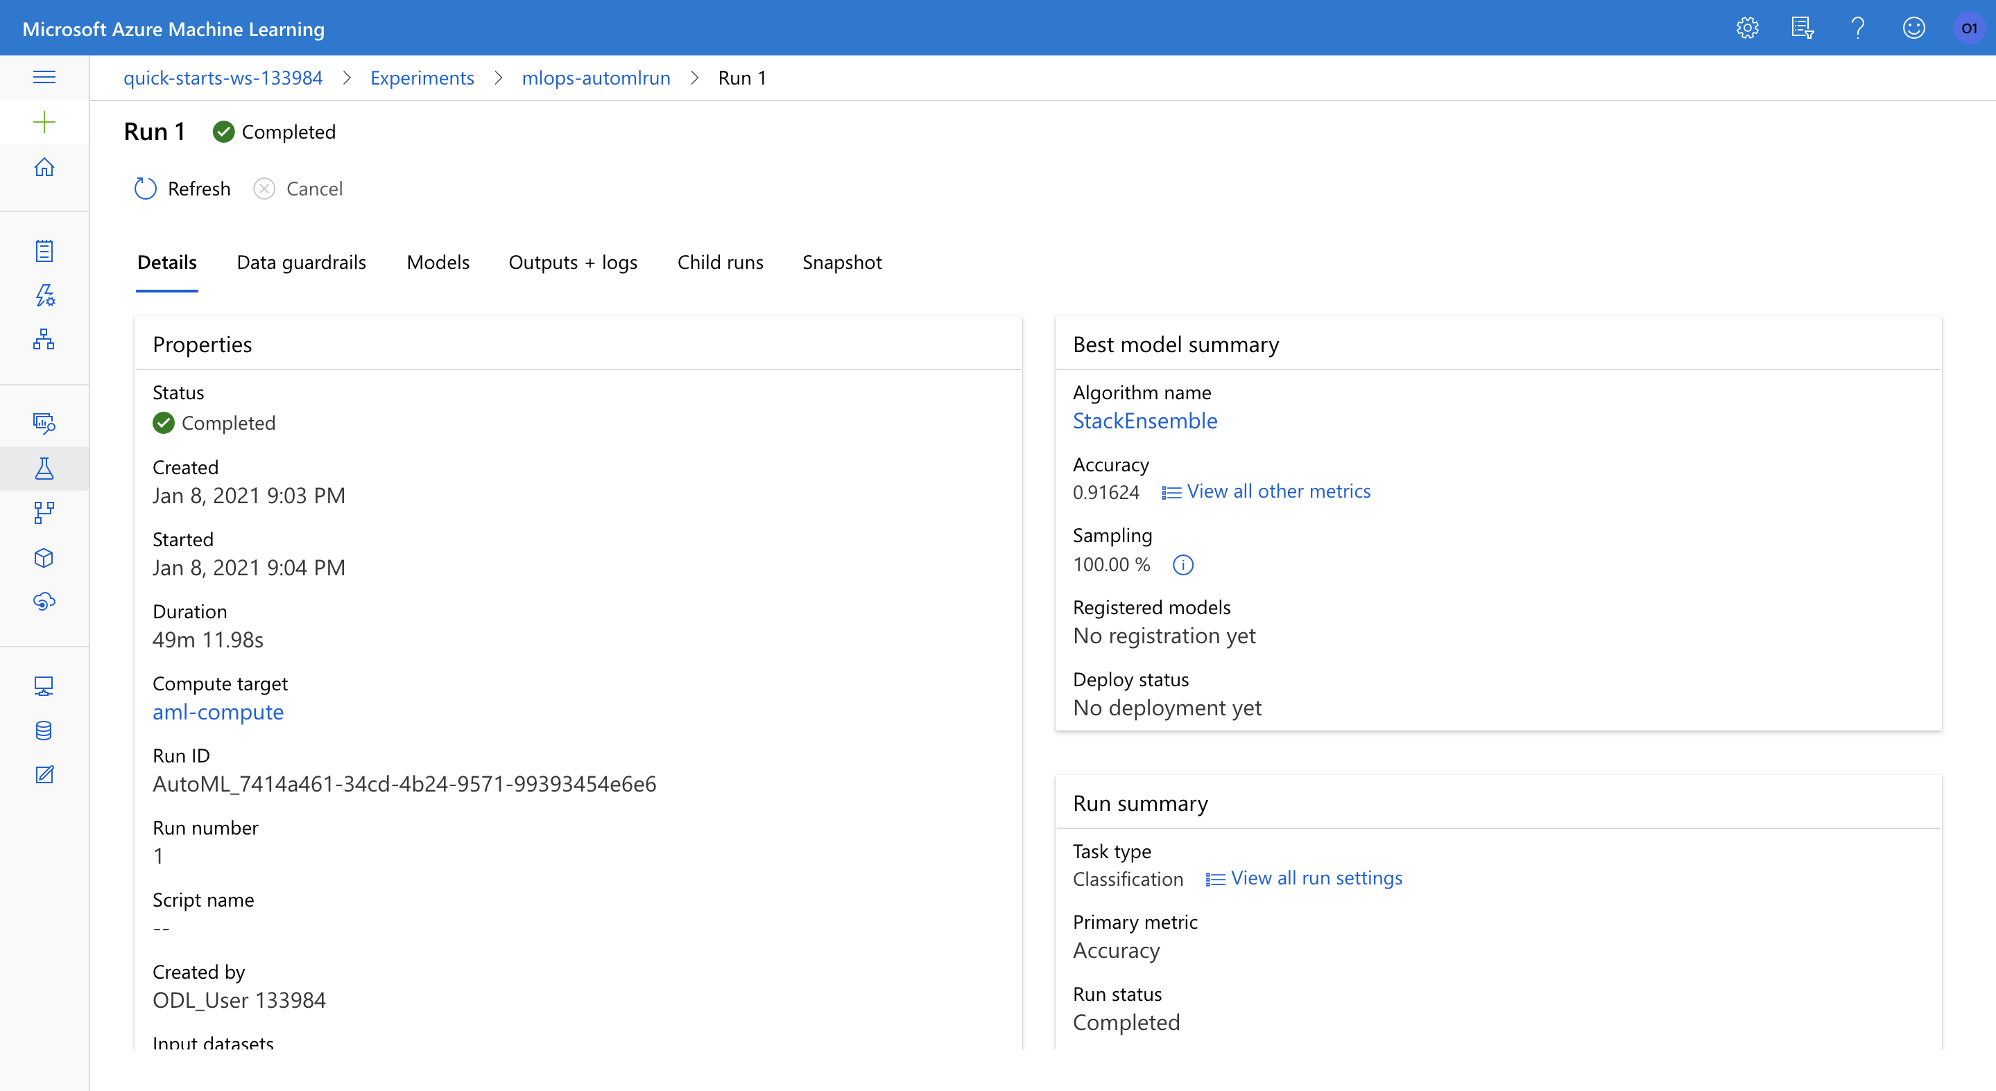Open Pipelines sidebar icon
The height and width of the screenshot is (1091, 1996).
click(44, 513)
